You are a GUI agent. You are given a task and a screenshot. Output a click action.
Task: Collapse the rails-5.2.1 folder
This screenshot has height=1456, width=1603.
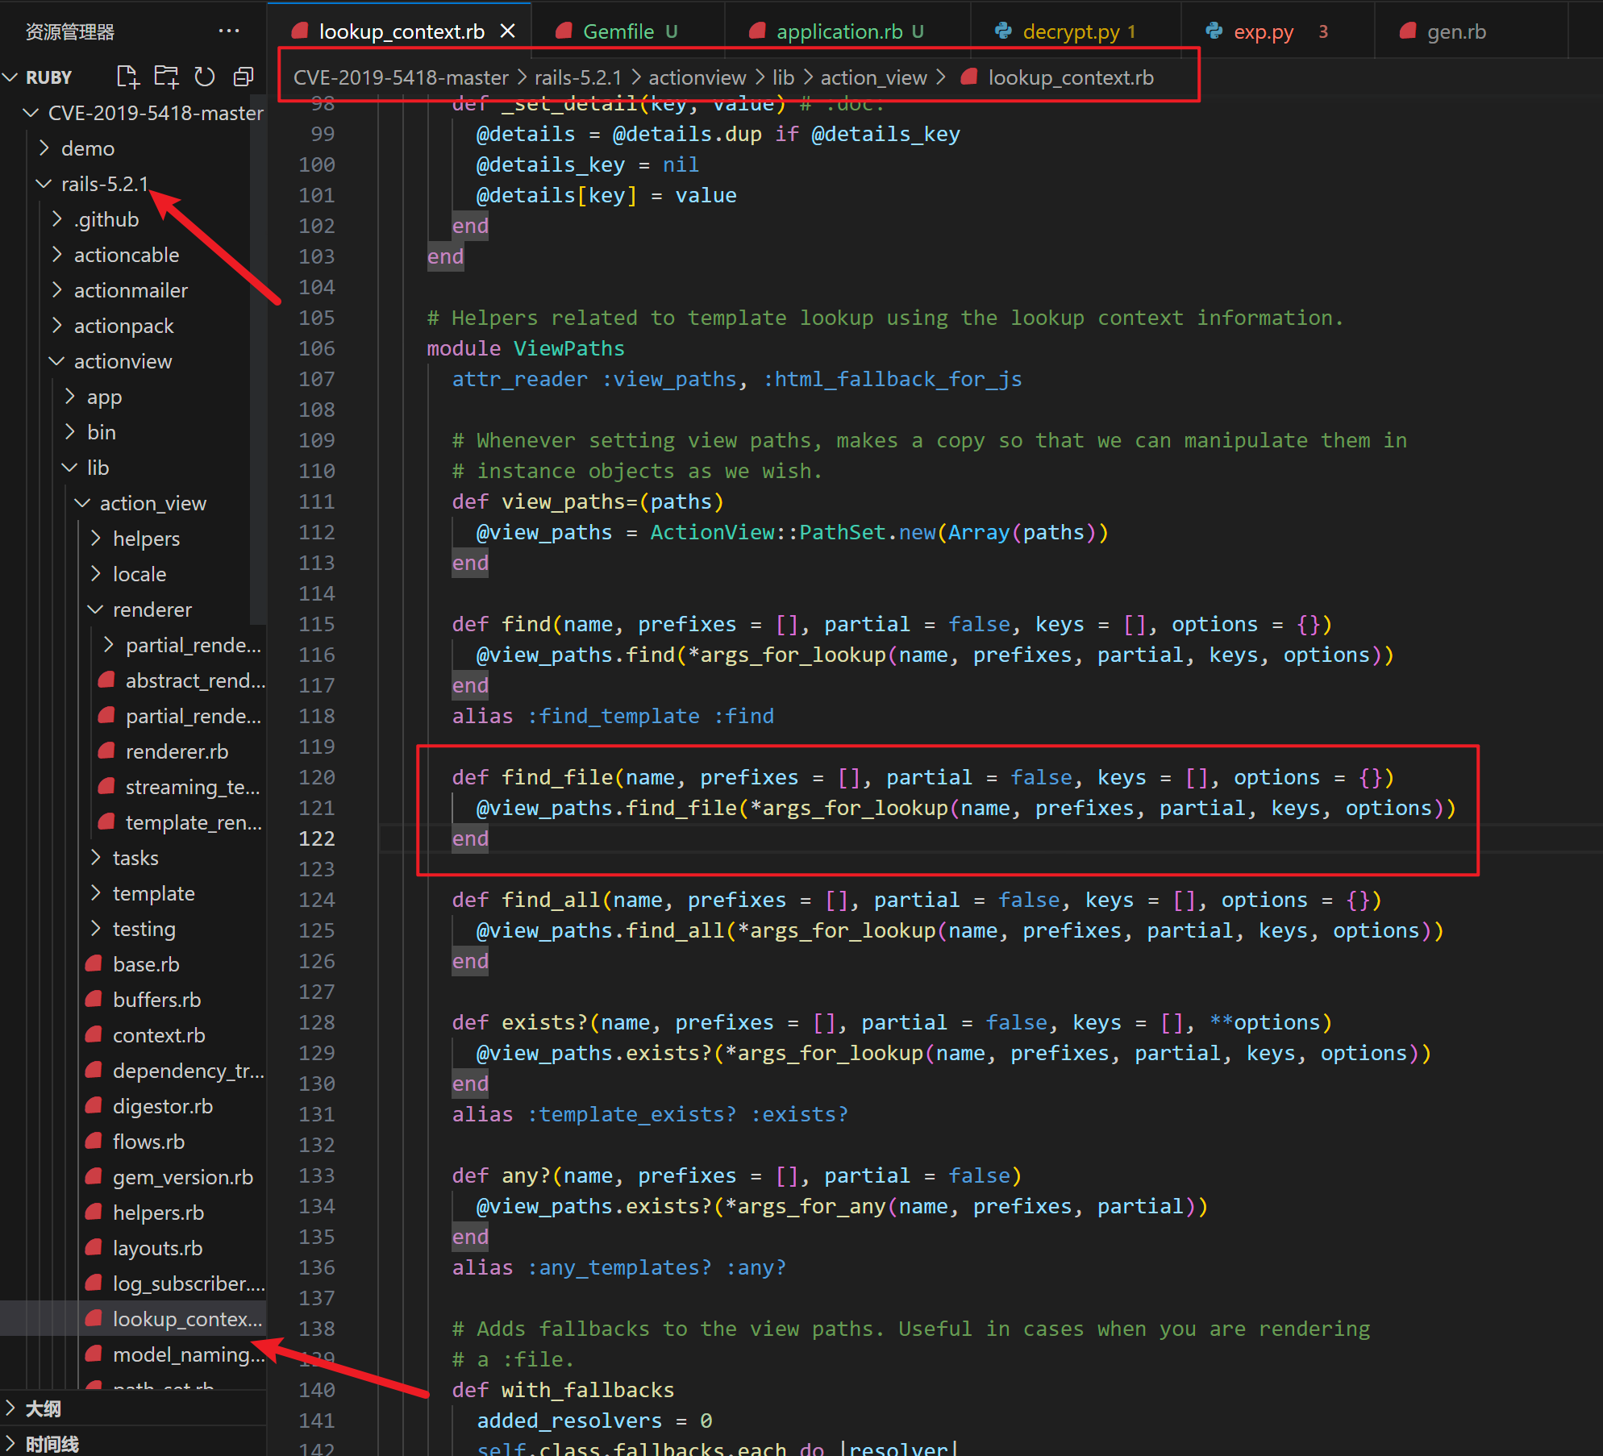click(105, 184)
